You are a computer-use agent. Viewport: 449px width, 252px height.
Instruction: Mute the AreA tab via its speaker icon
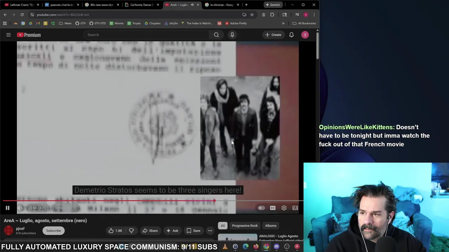[x=192, y=5]
